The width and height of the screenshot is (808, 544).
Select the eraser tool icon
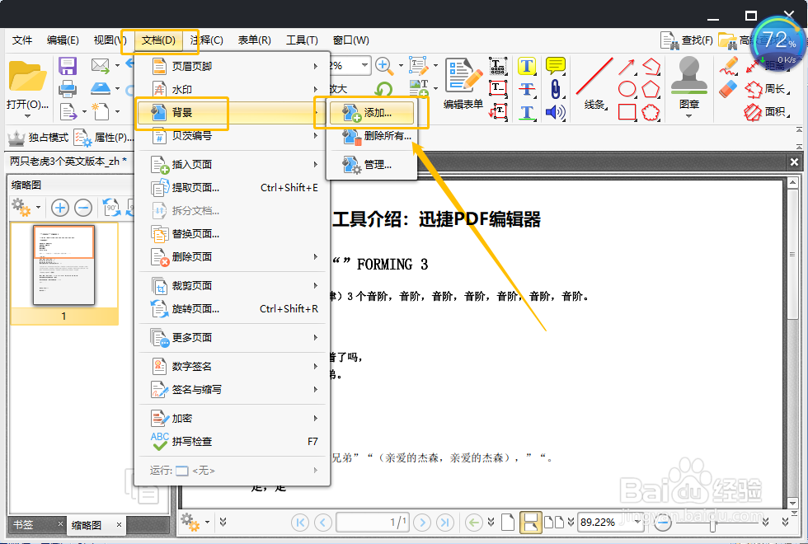tap(729, 89)
